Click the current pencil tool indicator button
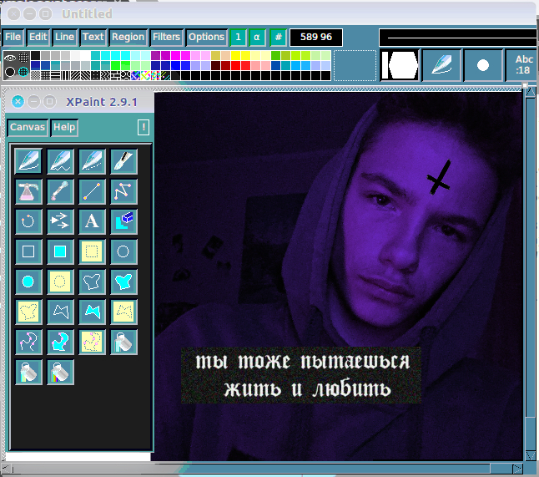This screenshot has width=539, height=477. pos(441,65)
